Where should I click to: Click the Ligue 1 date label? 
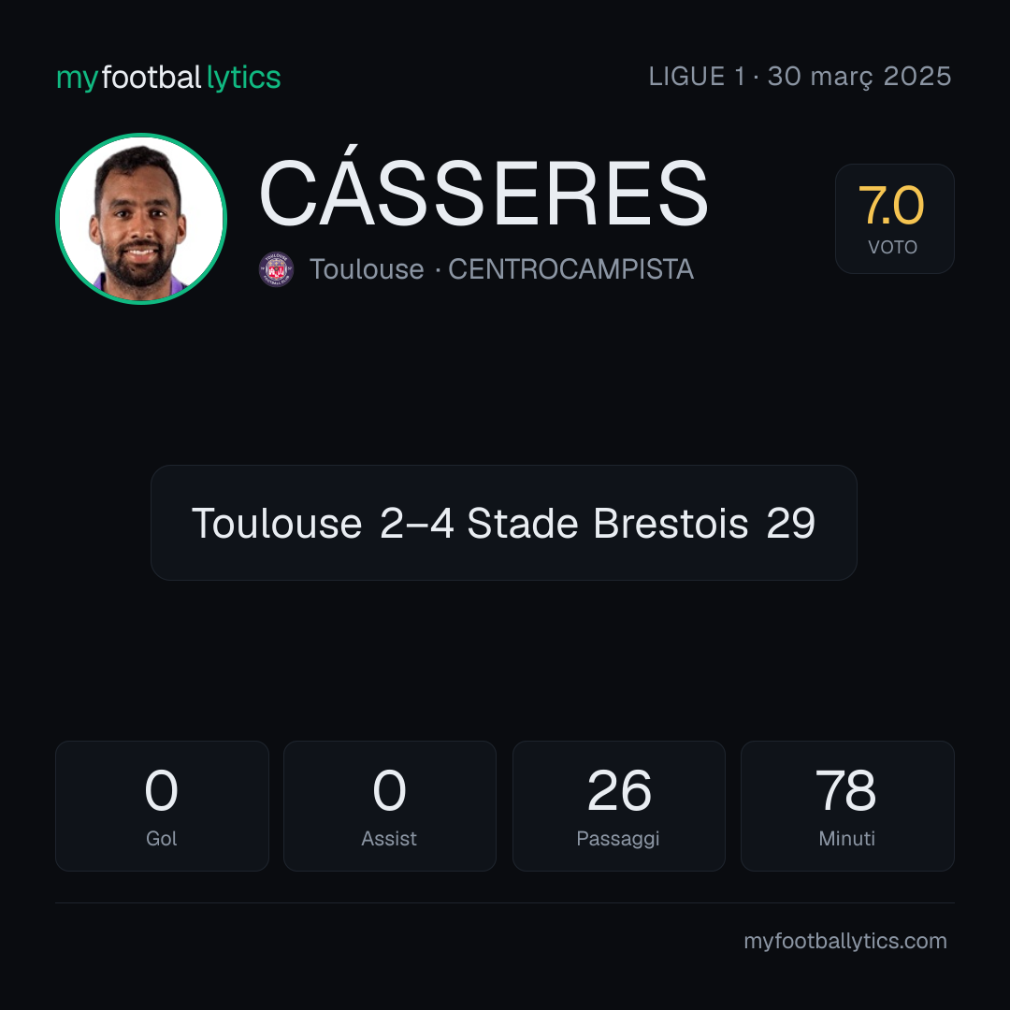[x=800, y=77]
